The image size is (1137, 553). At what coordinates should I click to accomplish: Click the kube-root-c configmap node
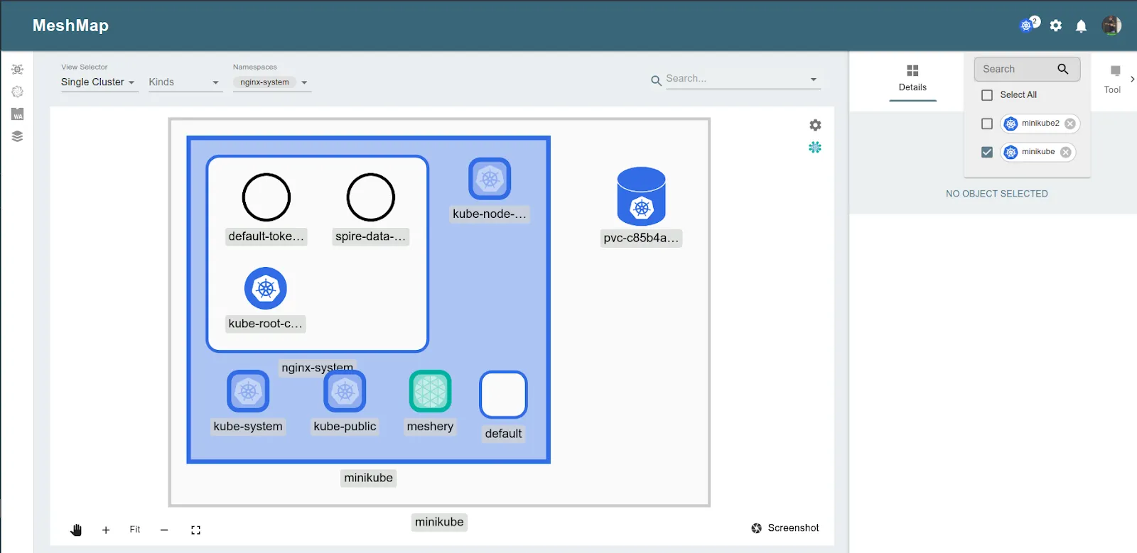[266, 288]
